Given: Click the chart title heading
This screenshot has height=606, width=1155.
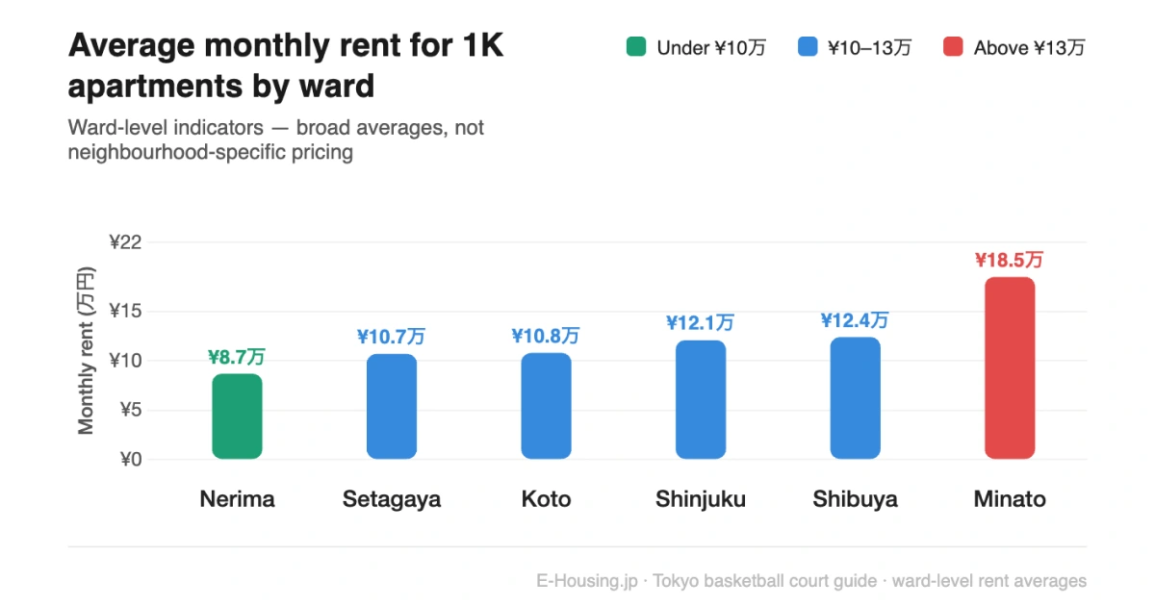Looking at the screenshot, I should pyautogui.click(x=286, y=65).
